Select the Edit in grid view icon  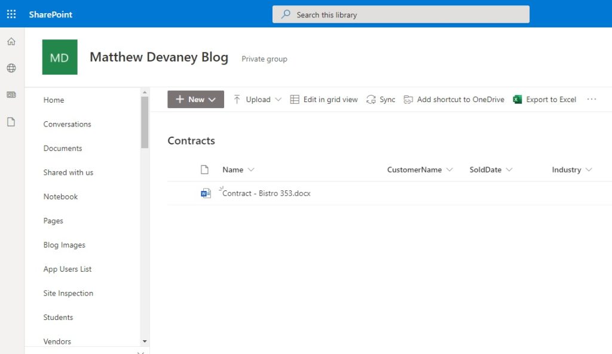coord(294,100)
